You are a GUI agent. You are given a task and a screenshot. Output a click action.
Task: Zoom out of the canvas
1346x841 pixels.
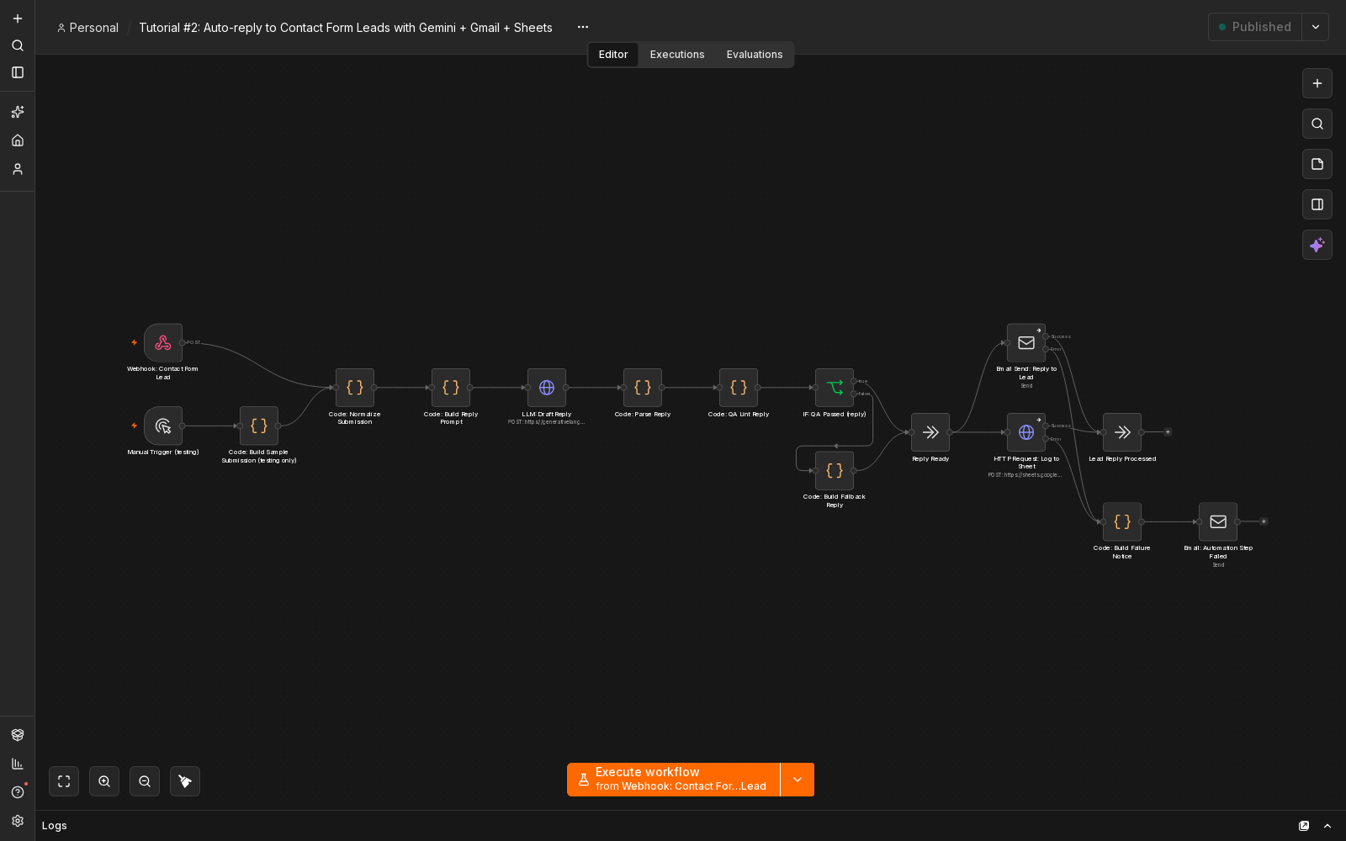(x=145, y=781)
